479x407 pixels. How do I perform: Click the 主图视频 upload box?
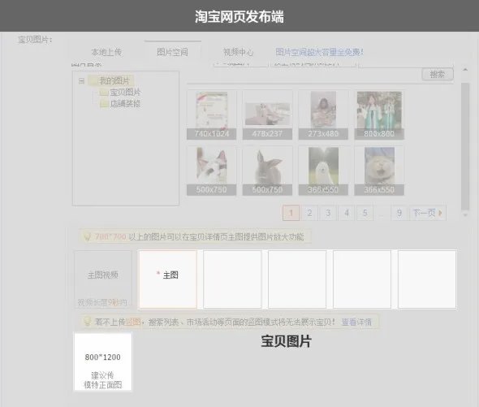coord(103,279)
